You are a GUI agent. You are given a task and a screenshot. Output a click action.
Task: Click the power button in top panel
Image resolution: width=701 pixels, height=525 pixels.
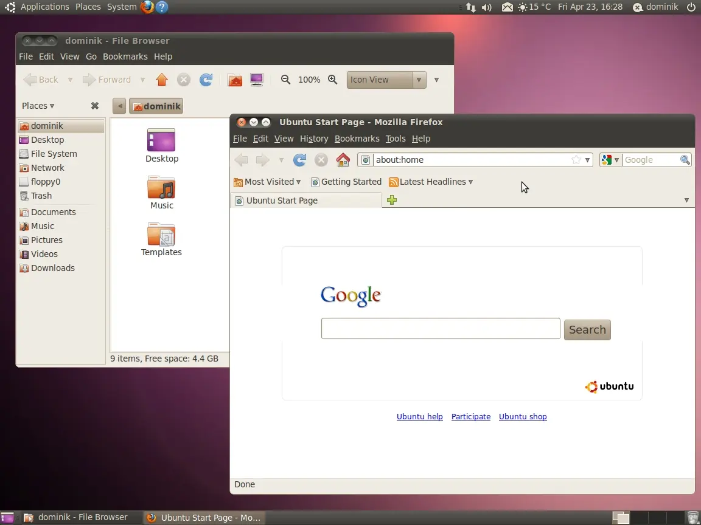tap(691, 7)
